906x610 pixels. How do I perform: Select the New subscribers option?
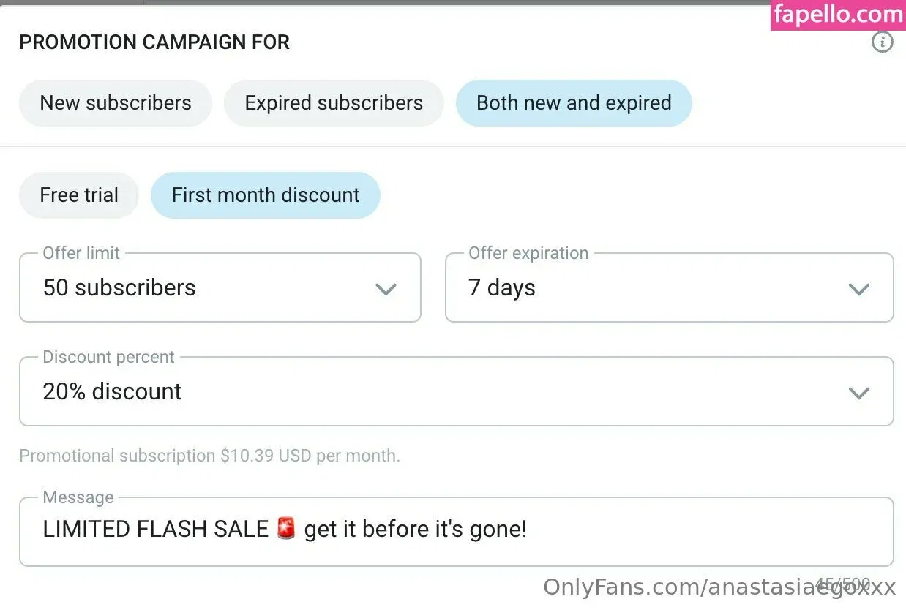pos(116,103)
